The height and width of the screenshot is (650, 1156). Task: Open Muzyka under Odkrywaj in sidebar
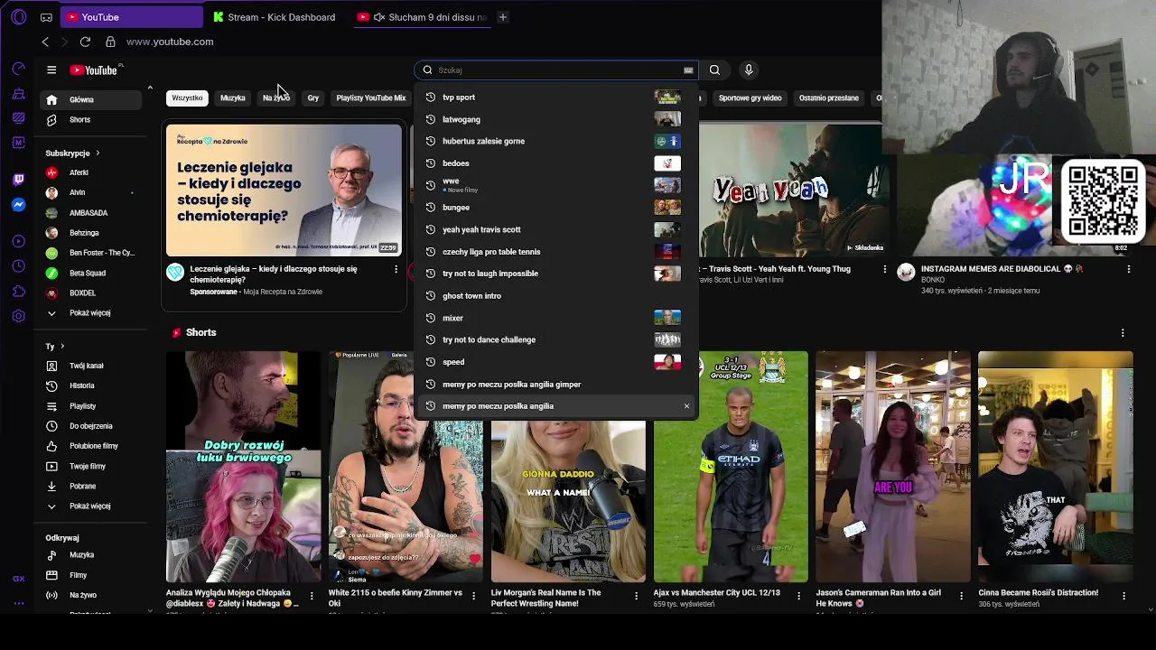point(90,555)
